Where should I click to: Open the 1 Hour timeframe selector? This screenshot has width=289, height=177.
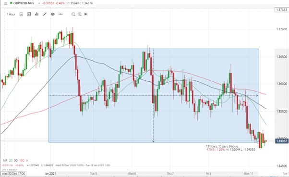point(11,14)
